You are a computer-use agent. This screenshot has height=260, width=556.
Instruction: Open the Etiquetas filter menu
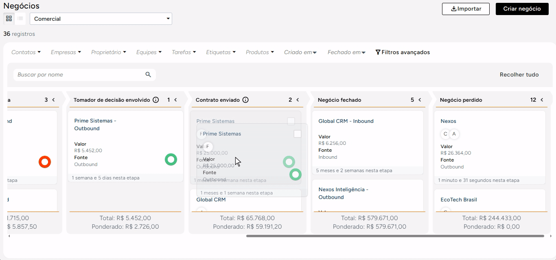pyautogui.click(x=221, y=52)
